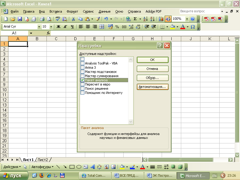Open the Файл menu
Screen dimensions: 240x180
coord(14,11)
